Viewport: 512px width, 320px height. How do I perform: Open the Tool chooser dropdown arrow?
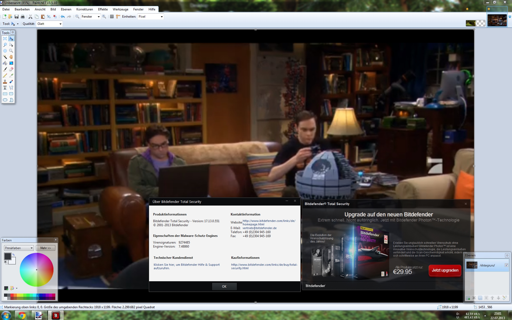tap(18, 24)
